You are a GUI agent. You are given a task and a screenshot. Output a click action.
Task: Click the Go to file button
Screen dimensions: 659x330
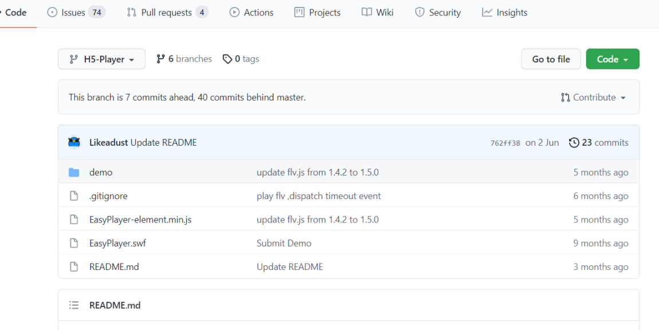(550, 59)
